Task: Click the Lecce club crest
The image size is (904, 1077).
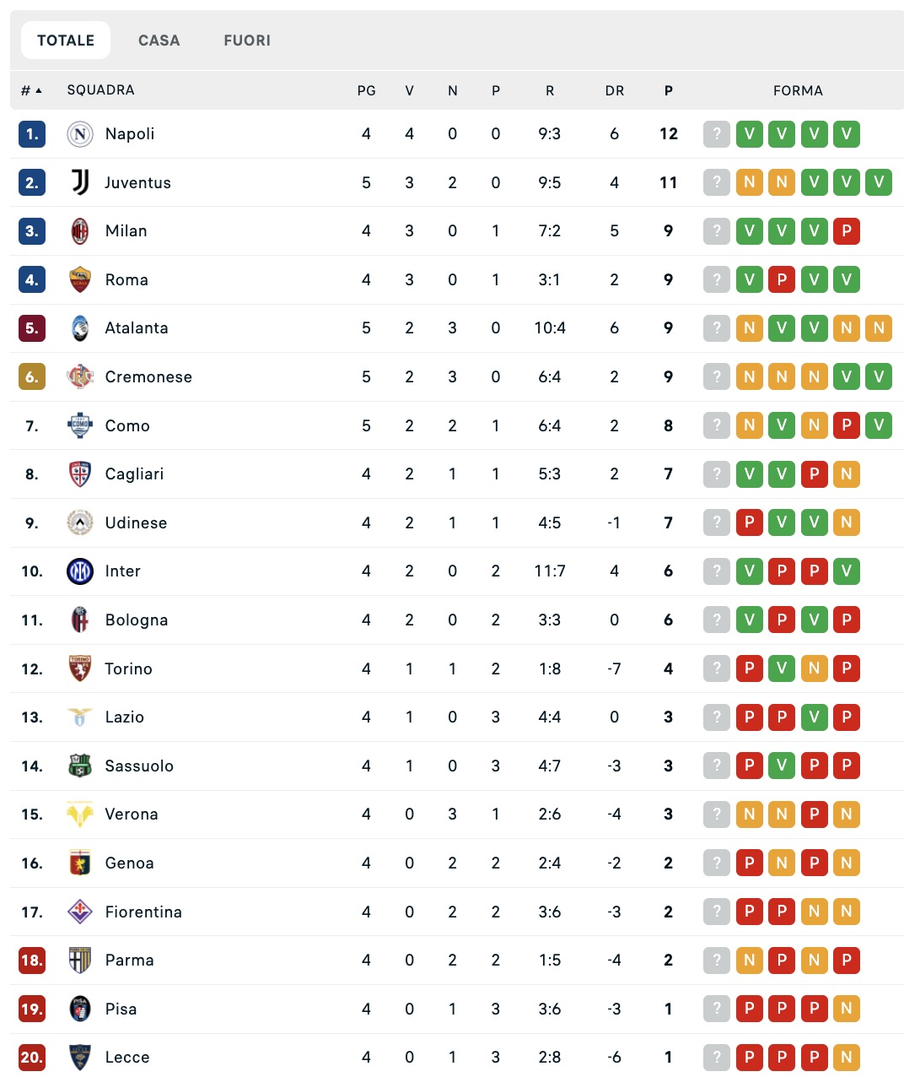Action: pos(80,1057)
